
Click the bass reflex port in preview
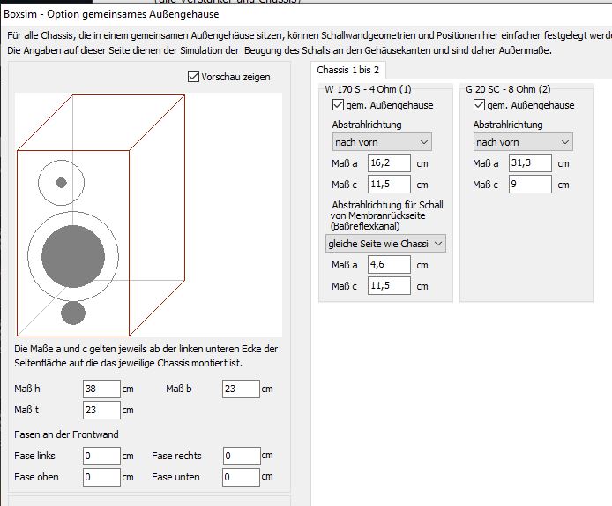coord(73,313)
